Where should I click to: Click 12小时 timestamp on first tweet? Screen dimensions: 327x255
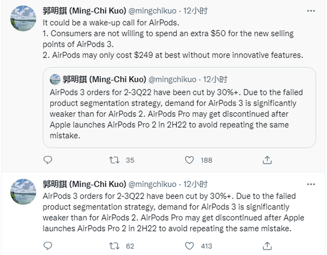click(x=195, y=11)
